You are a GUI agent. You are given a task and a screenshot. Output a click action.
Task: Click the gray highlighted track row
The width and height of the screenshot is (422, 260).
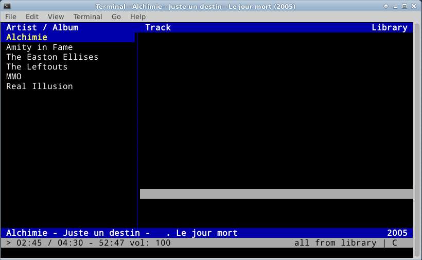(x=276, y=194)
